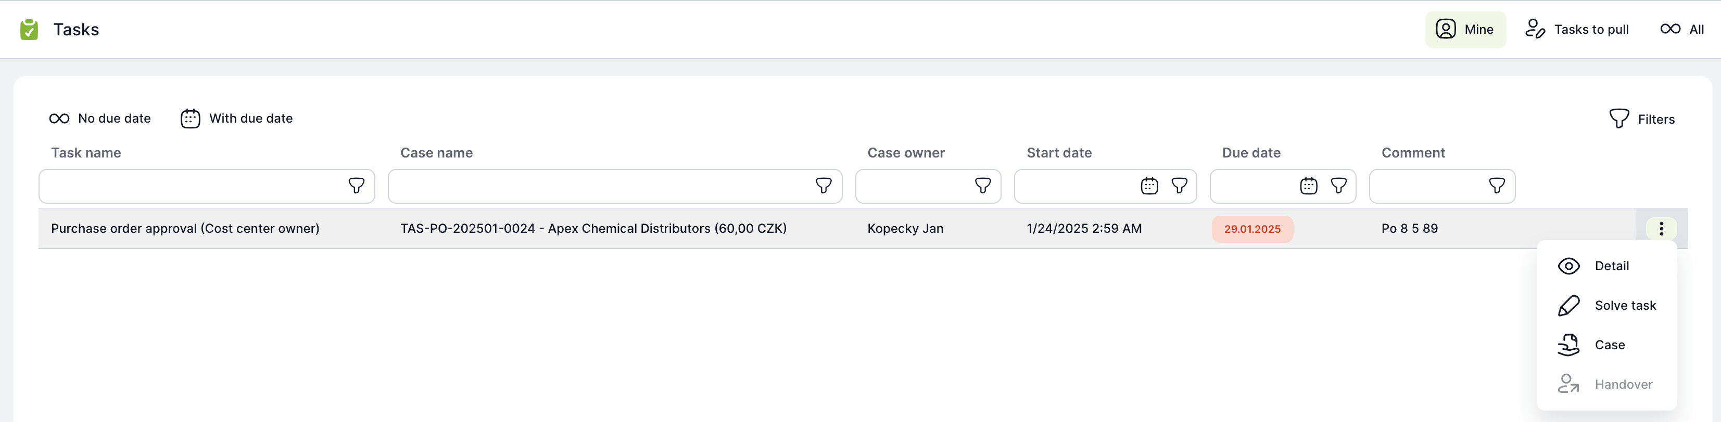This screenshot has height=422, width=1721.
Task: Click the Due date filter funnel icon
Action: pyautogui.click(x=1338, y=186)
